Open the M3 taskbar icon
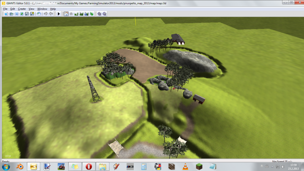This screenshot has height=171, width=304. 130,167
